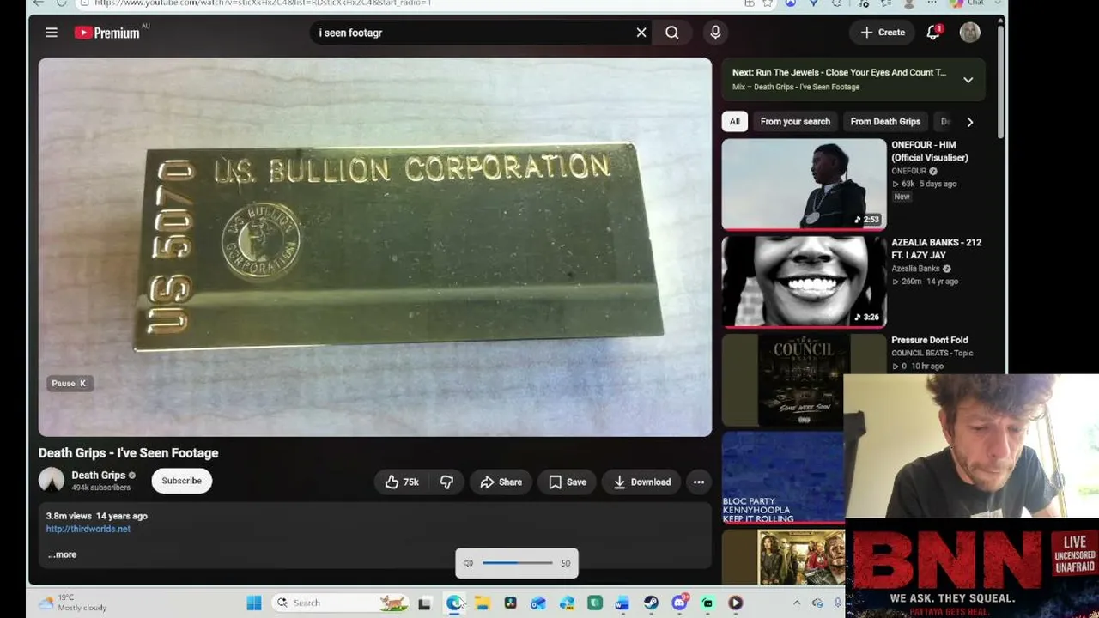Open the media player taskbar icon
The width and height of the screenshot is (1099, 618).
point(735,603)
